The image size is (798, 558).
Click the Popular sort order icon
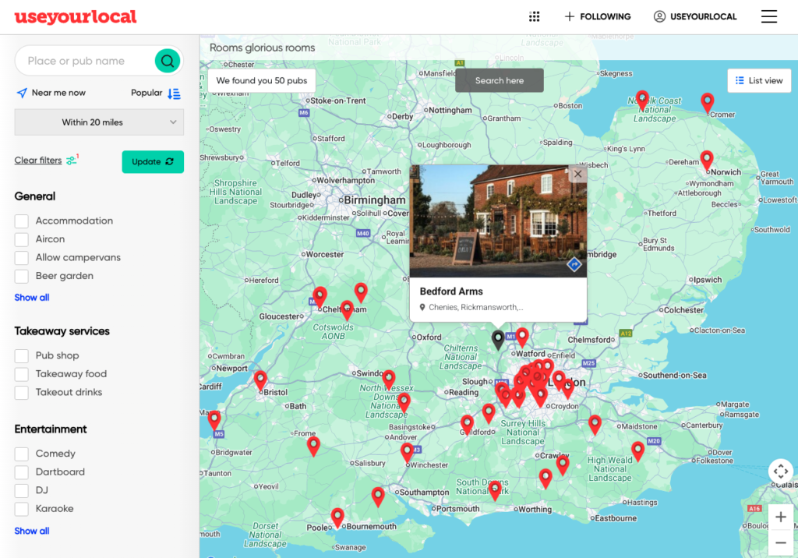click(x=174, y=93)
